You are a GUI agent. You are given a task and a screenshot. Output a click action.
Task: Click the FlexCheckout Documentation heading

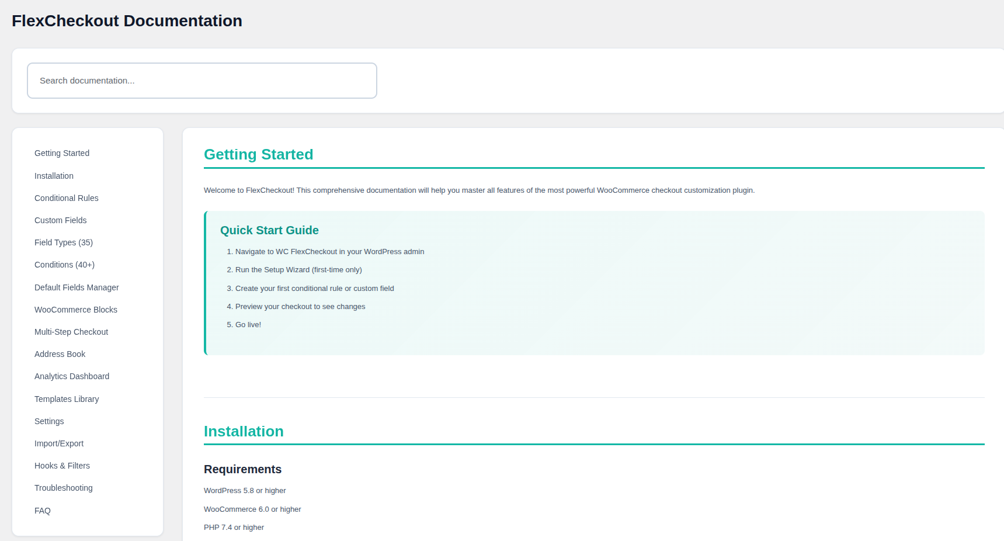pyautogui.click(x=127, y=20)
